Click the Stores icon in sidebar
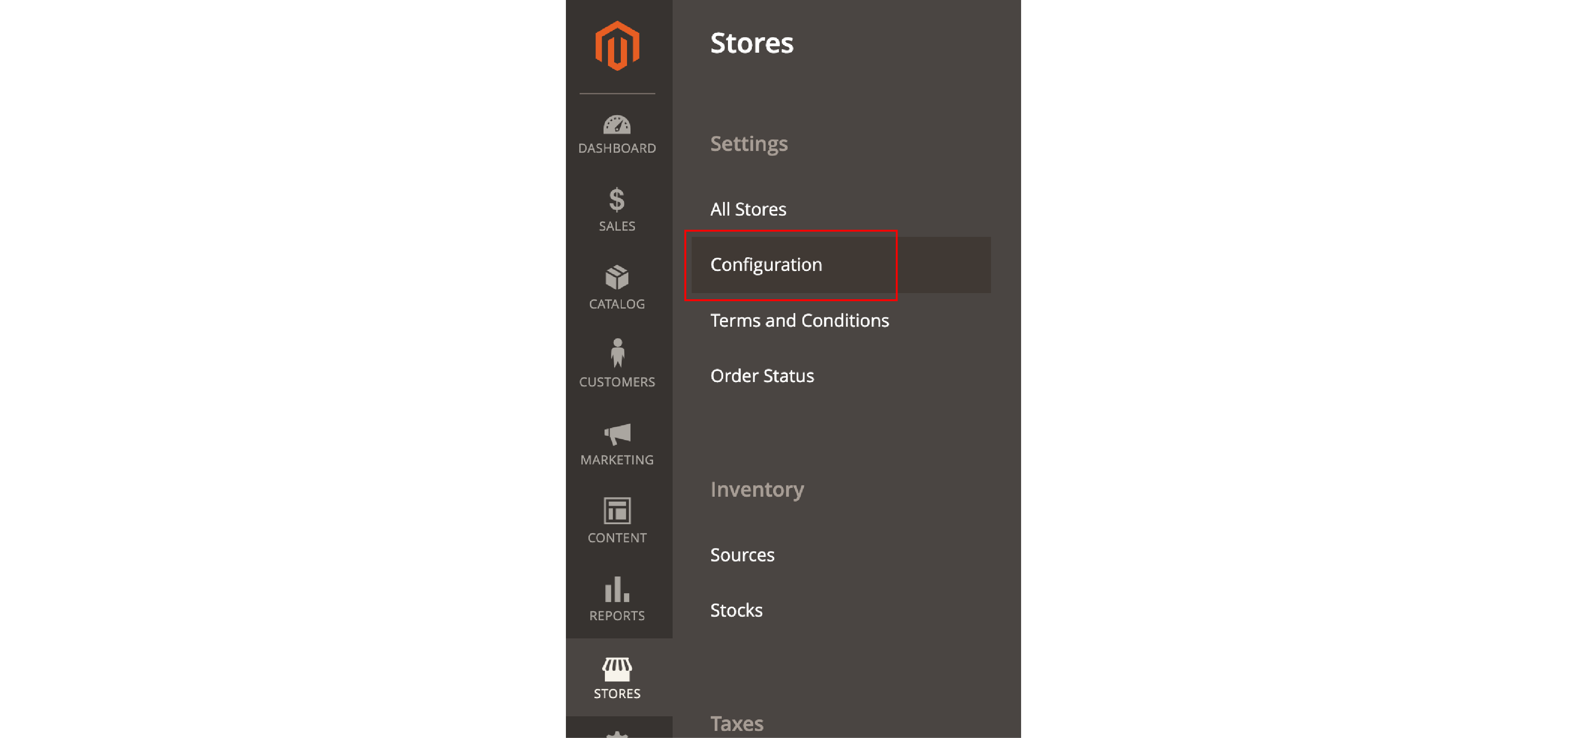Image resolution: width=1587 pixels, height=738 pixels. click(x=616, y=677)
